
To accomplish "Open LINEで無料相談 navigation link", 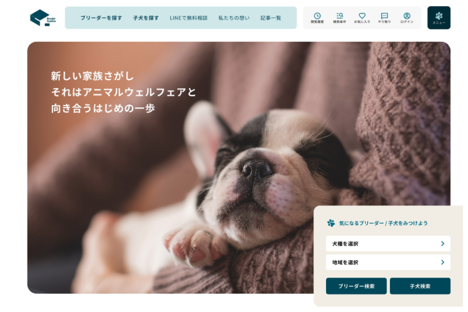I will click(x=189, y=18).
